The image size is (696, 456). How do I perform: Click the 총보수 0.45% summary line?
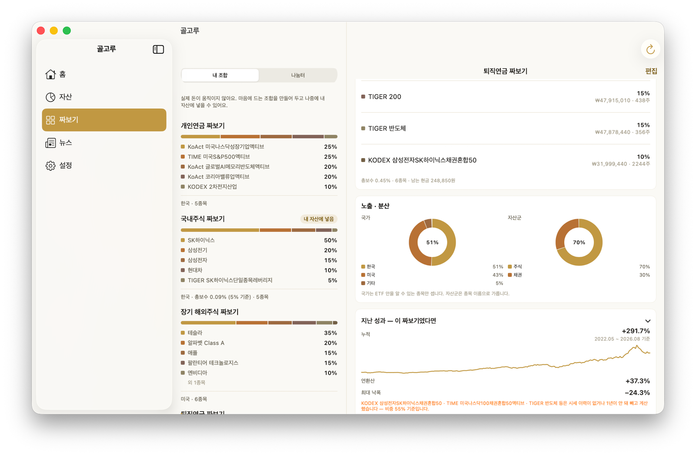tap(408, 181)
